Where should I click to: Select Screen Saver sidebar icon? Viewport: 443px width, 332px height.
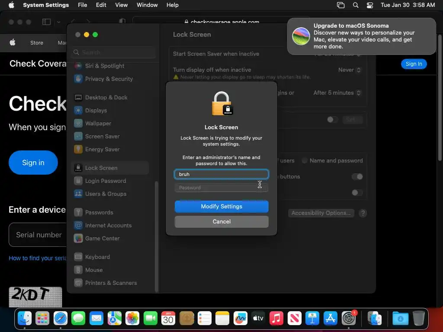click(x=78, y=136)
